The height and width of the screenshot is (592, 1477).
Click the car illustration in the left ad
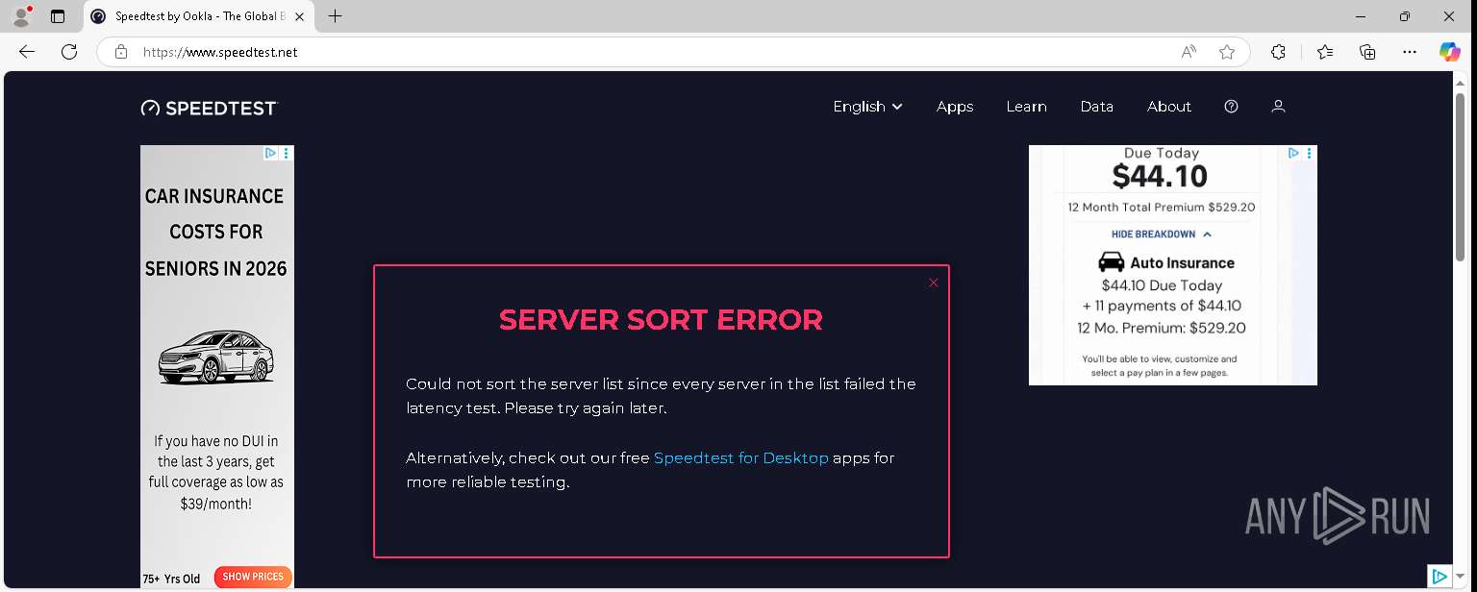point(216,358)
